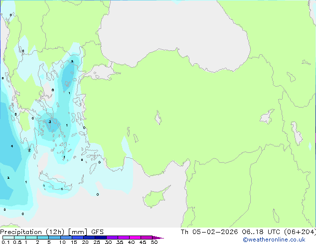
Task: Click the '40' legend scale label
Action: click(131, 242)
